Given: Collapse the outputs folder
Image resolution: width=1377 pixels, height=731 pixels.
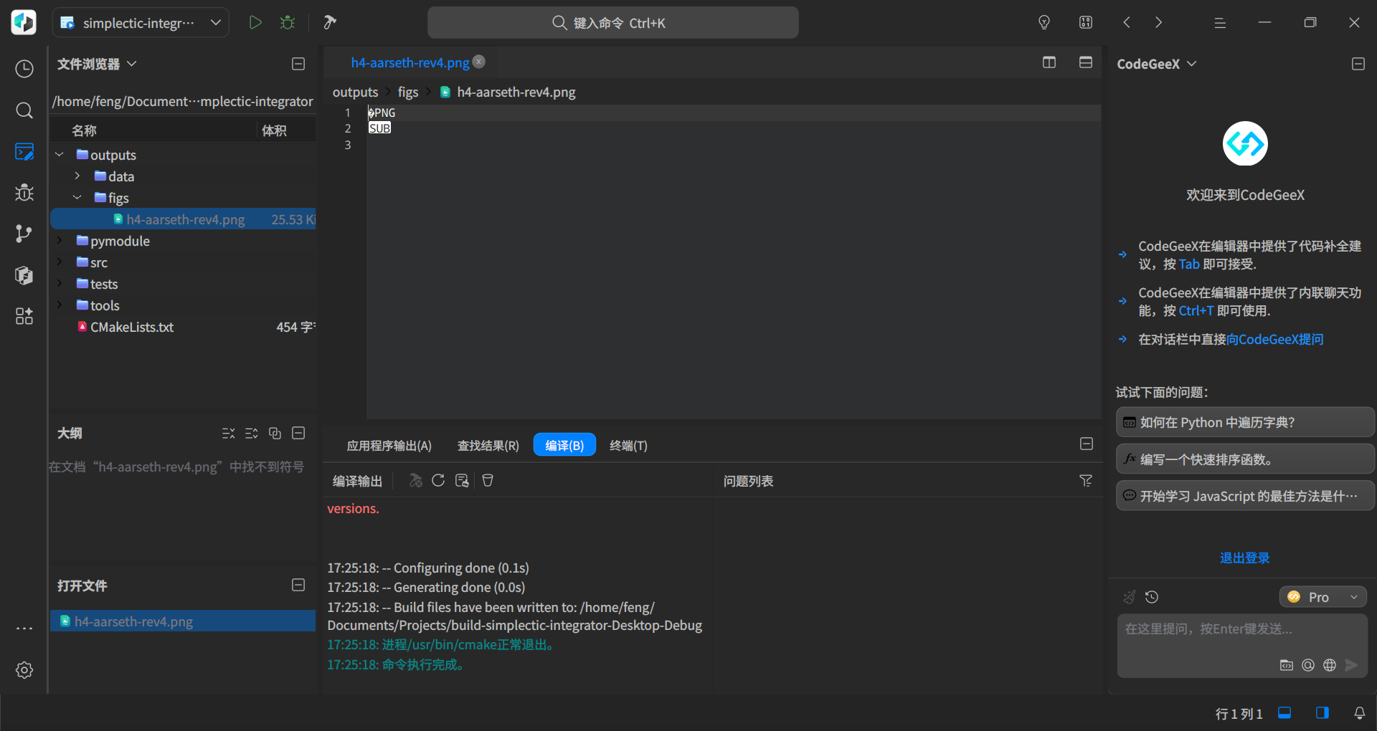Looking at the screenshot, I should point(60,155).
